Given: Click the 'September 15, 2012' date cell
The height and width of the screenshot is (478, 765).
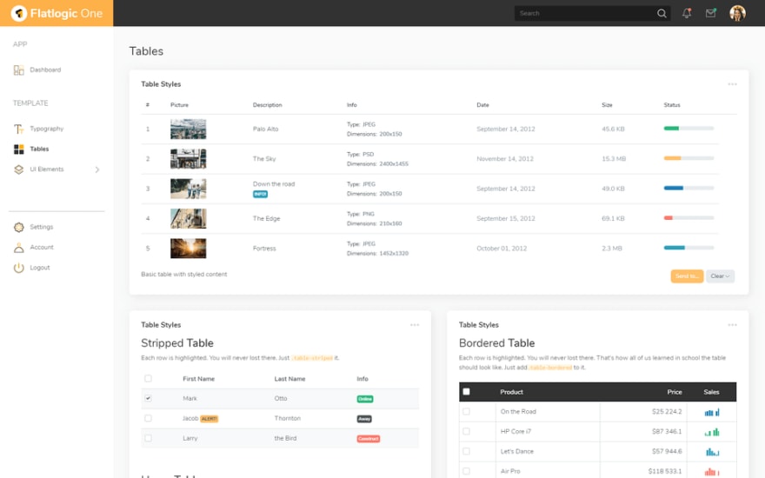Looking at the screenshot, I should point(506,218).
